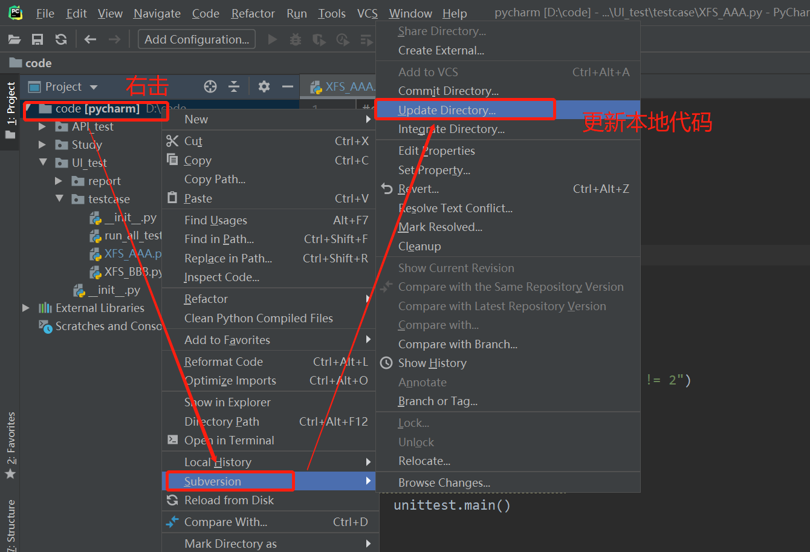Expand the External Libraries node
Screen dimensions: 810x552
25,308
